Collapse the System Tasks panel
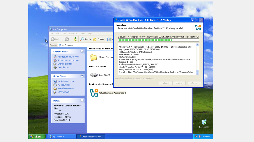 click(82, 52)
